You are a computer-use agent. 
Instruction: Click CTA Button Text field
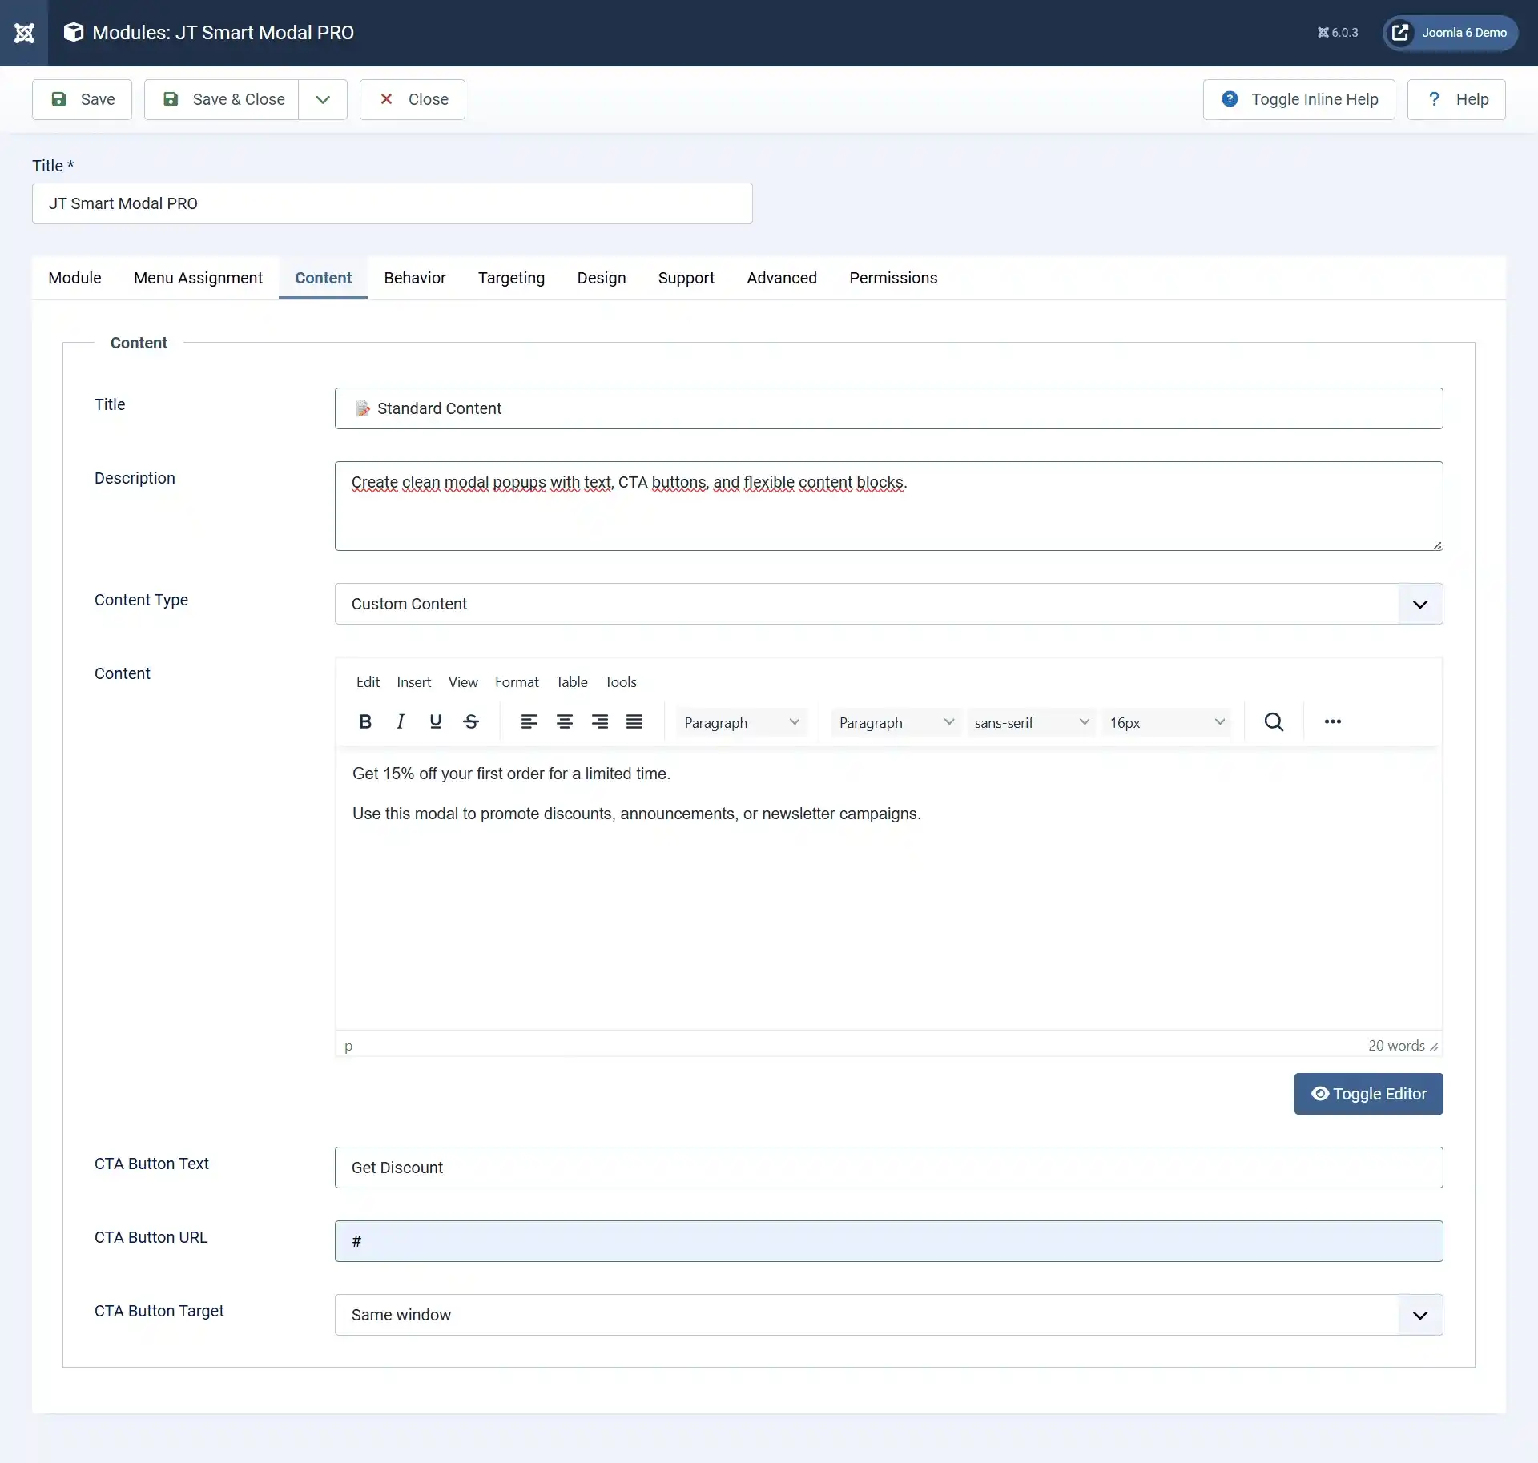(x=888, y=1168)
